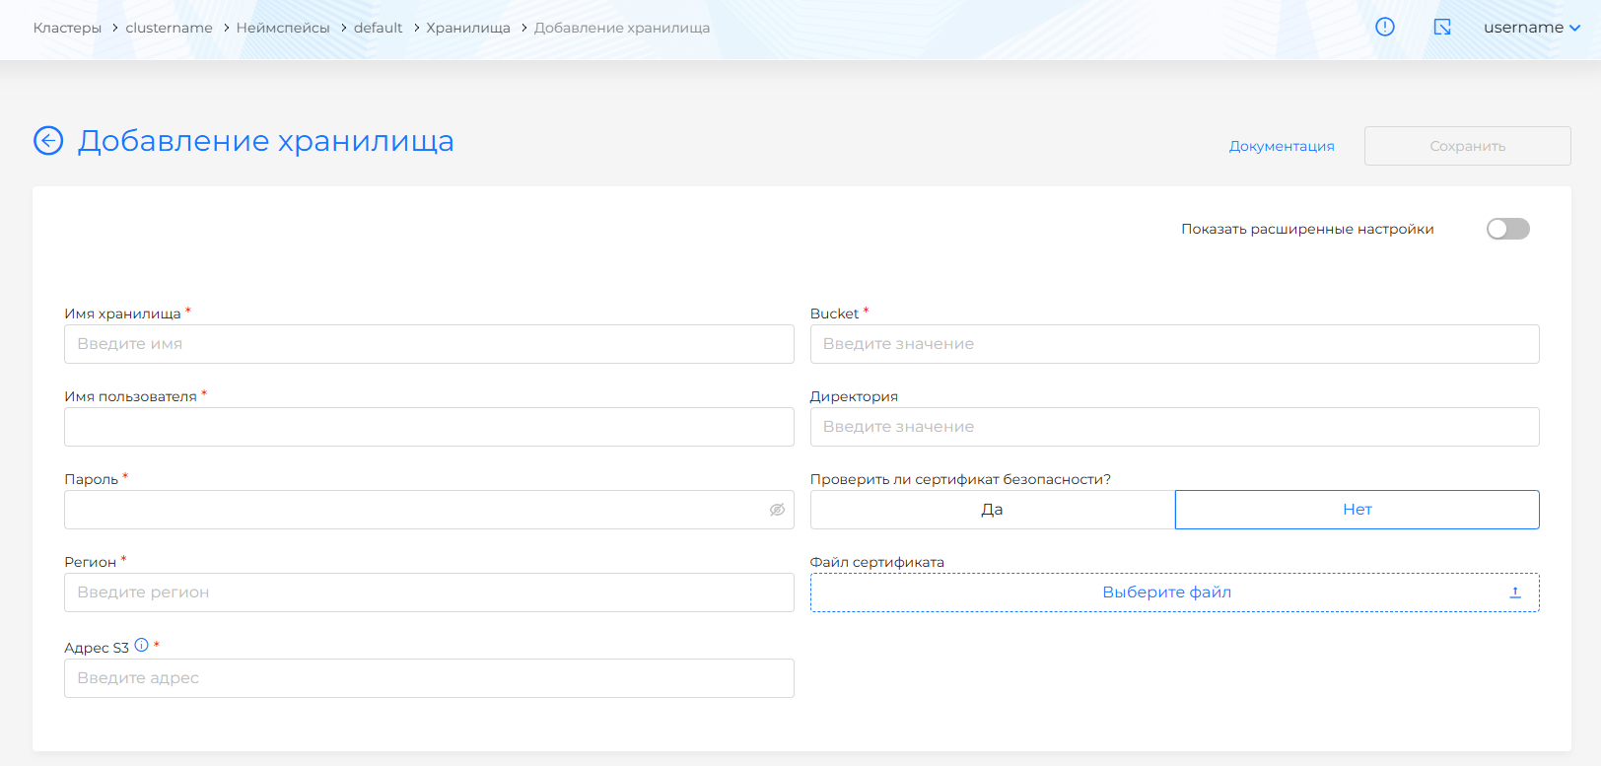Go to clustername in breadcrumb
Viewport: 1601px width, 766px height.
169,28
